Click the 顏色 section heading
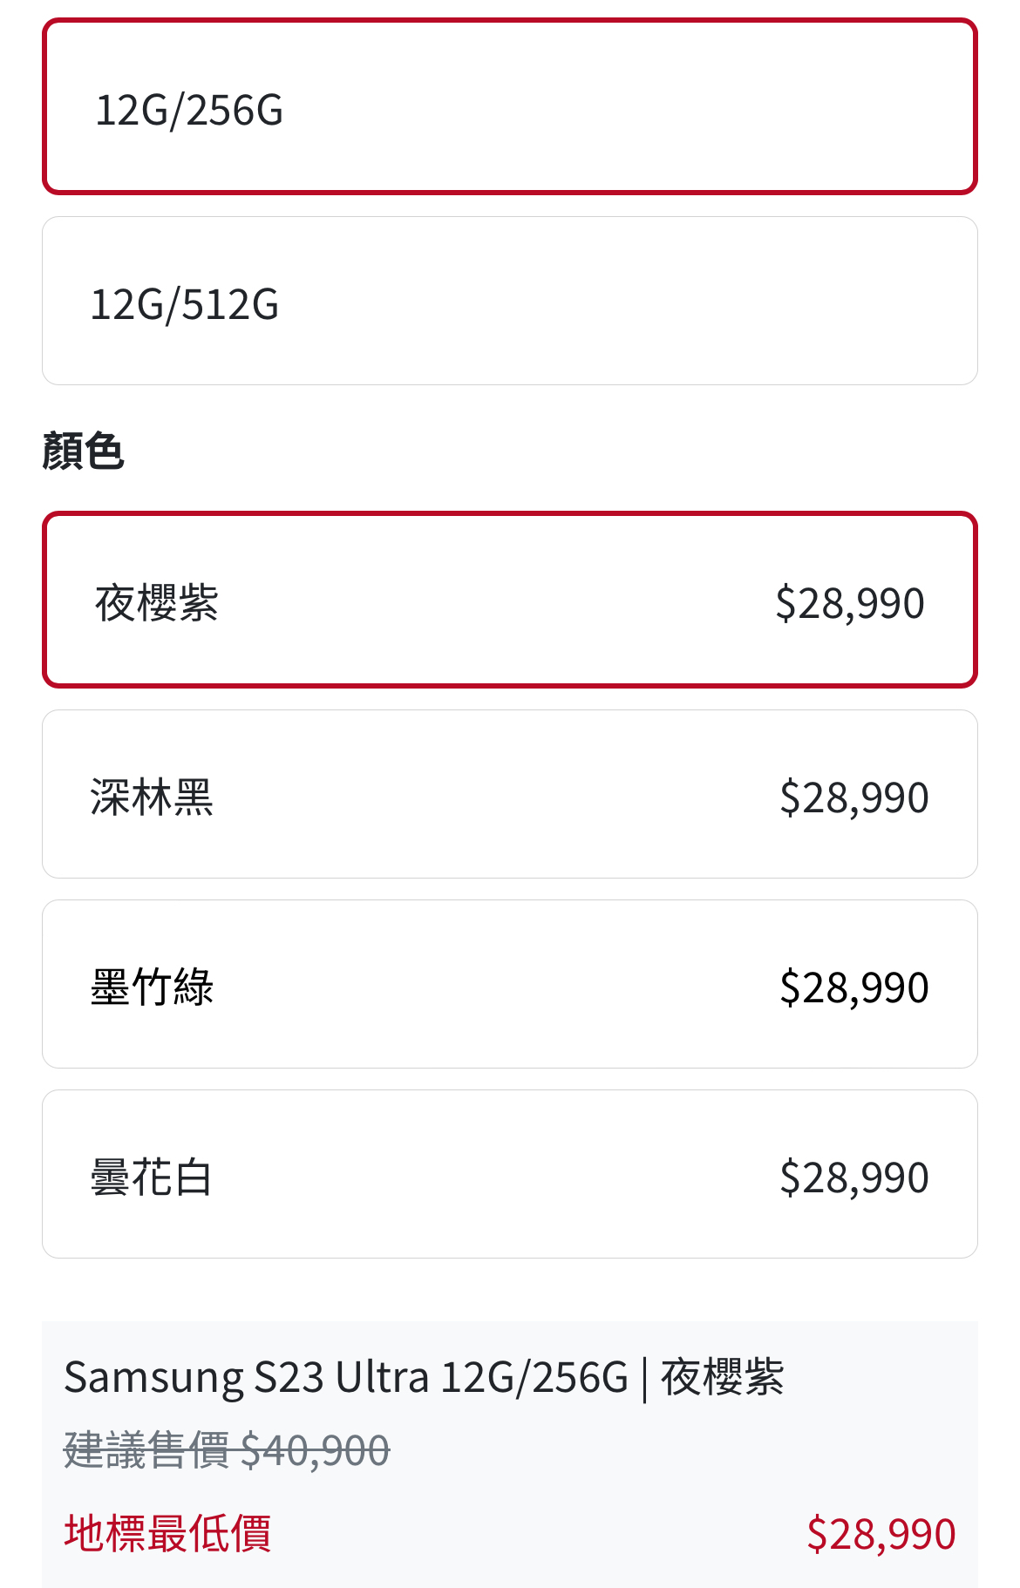1020x1588 pixels. click(84, 451)
